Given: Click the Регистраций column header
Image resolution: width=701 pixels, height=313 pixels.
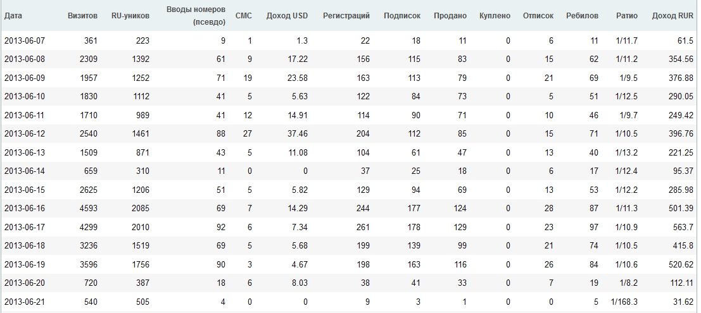Looking at the screenshot, I should (x=346, y=15).
